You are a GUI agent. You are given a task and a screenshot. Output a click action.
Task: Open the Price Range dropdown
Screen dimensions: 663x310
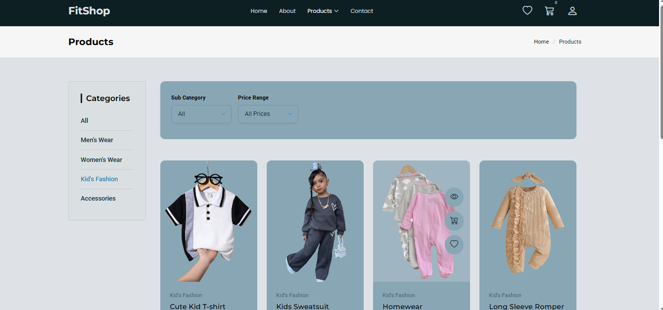point(268,114)
